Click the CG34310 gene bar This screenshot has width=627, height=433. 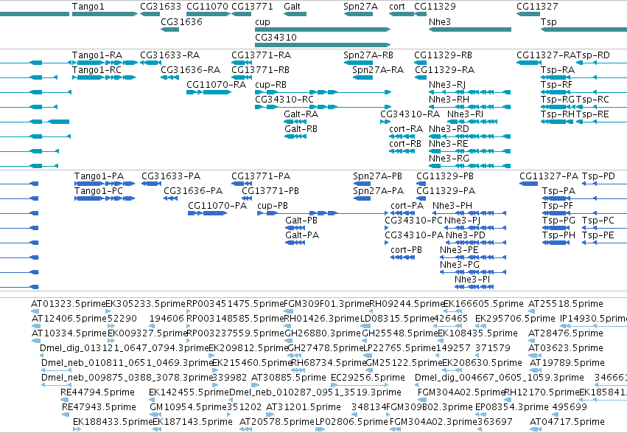pyautogui.click(x=323, y=45)
